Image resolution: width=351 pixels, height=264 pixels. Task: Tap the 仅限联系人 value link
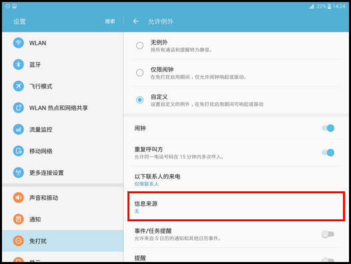(146, 184)
